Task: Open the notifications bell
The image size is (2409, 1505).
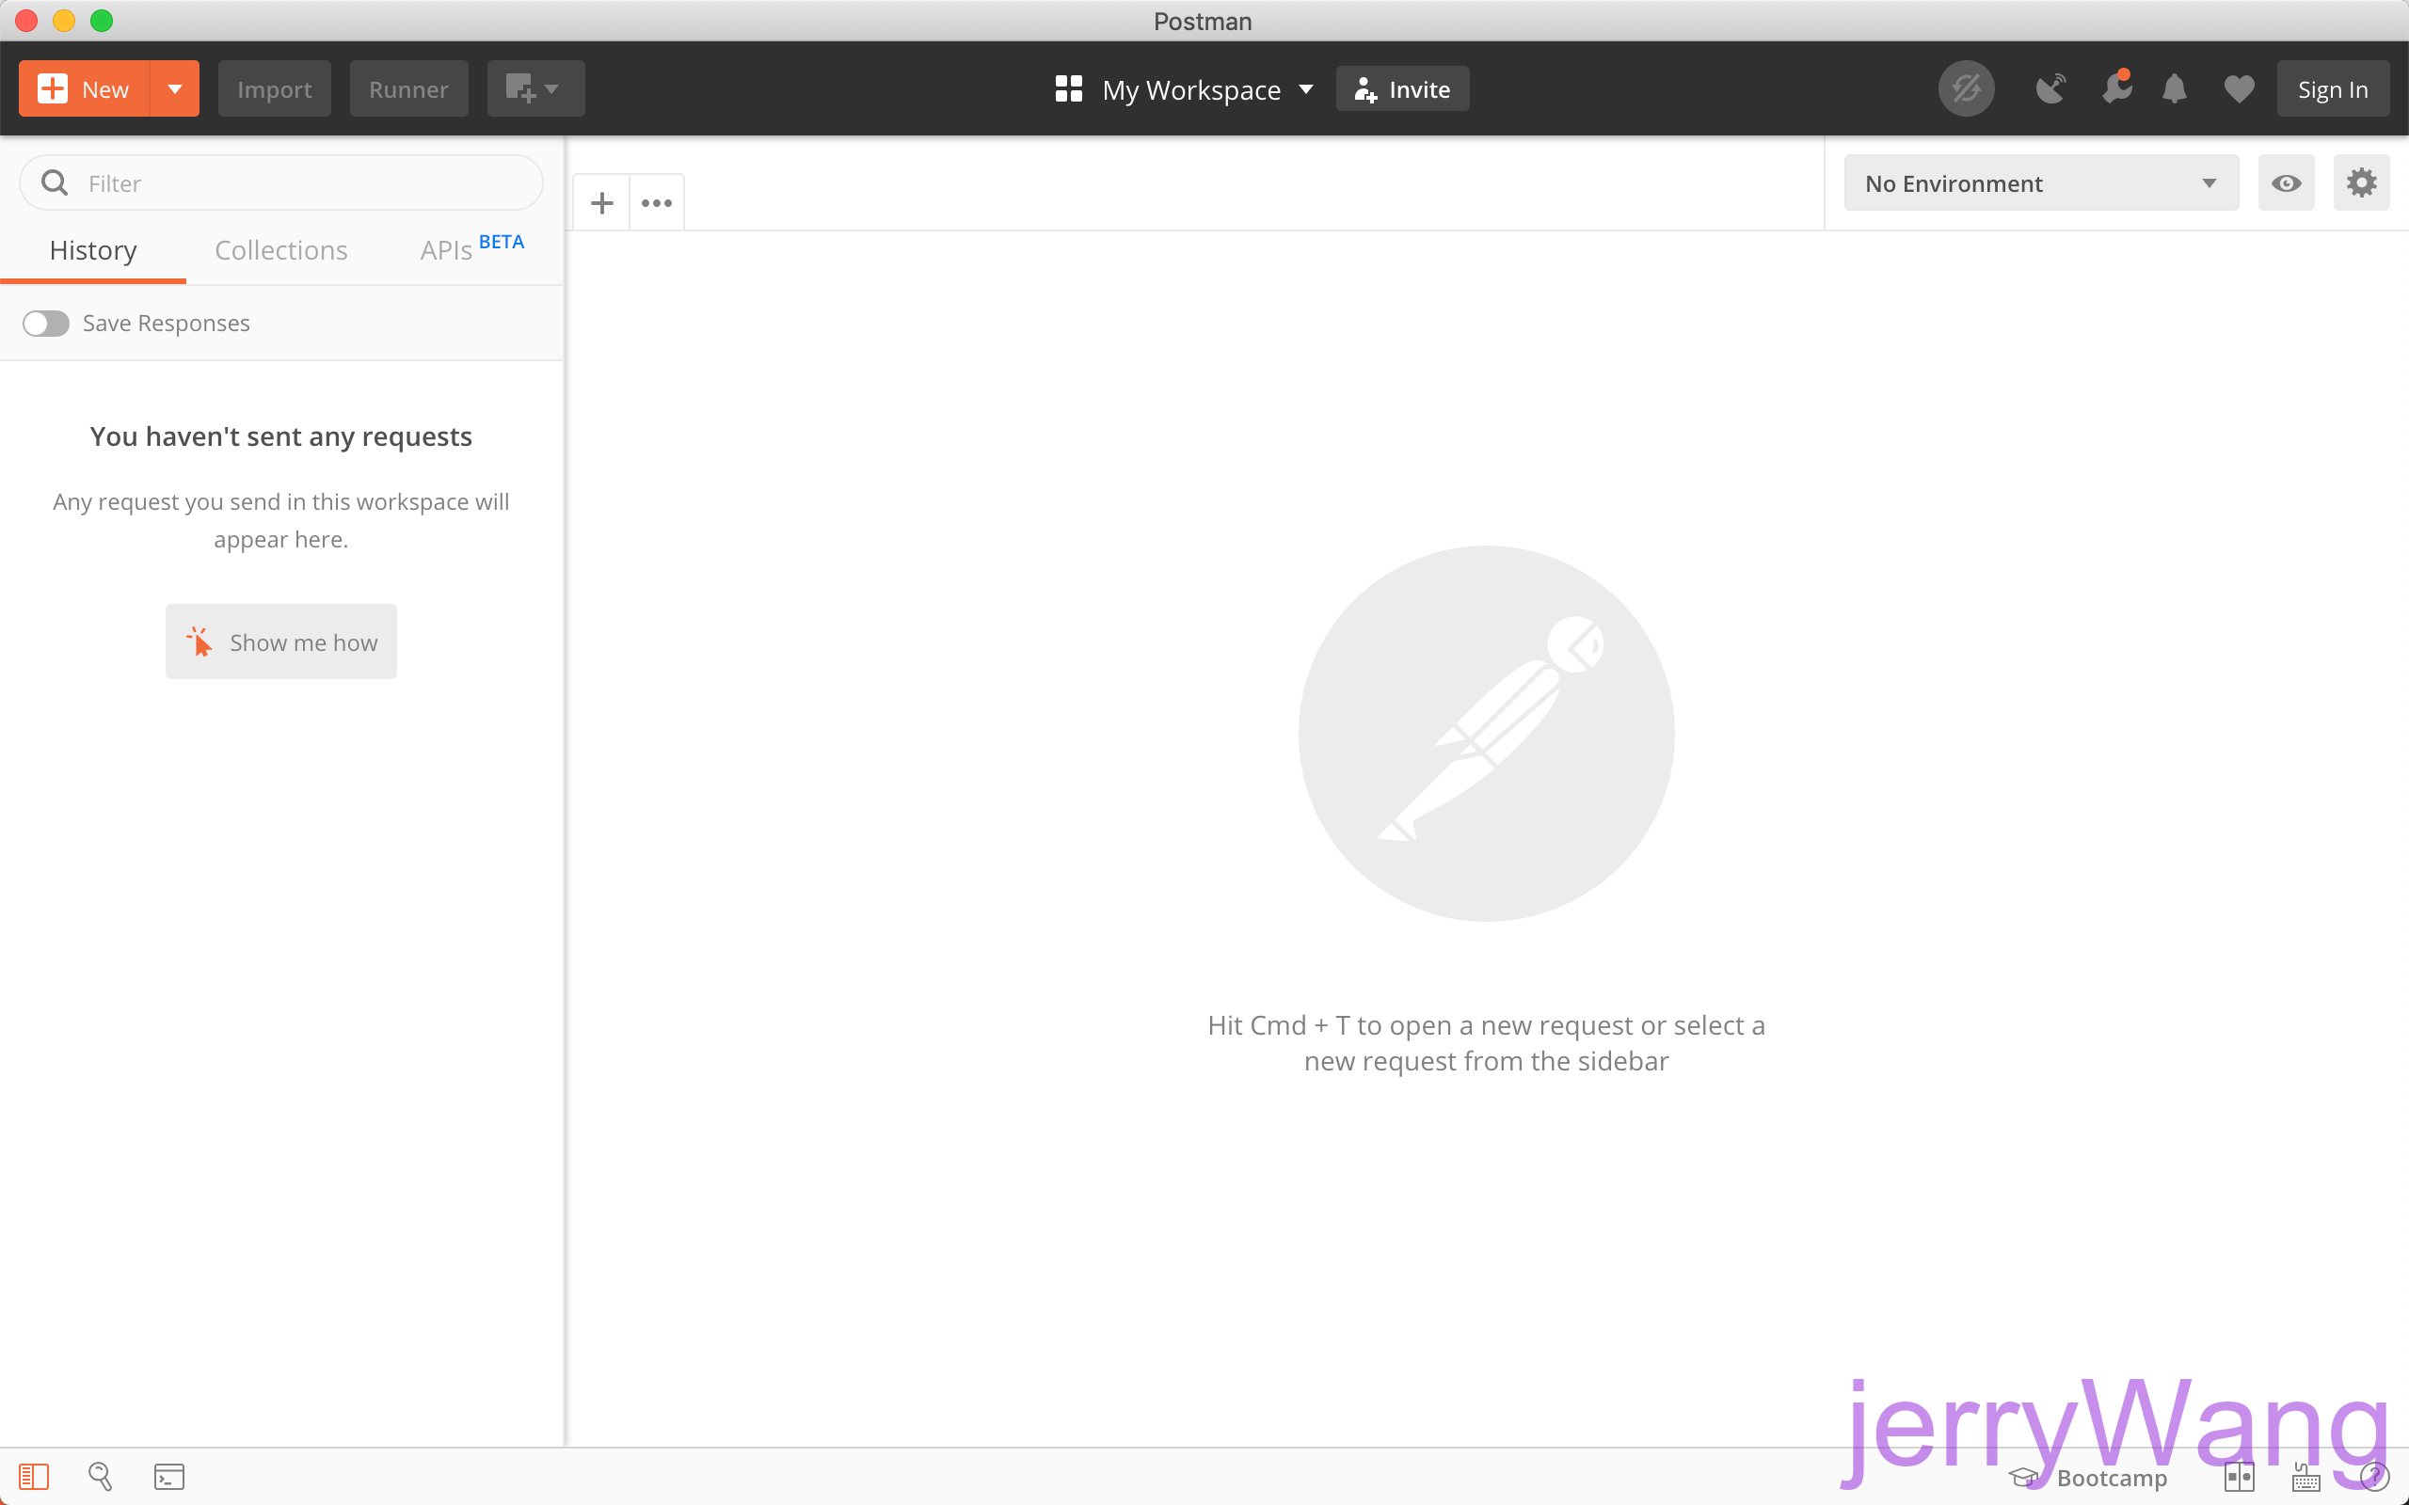Action: tap(2174, 89)
